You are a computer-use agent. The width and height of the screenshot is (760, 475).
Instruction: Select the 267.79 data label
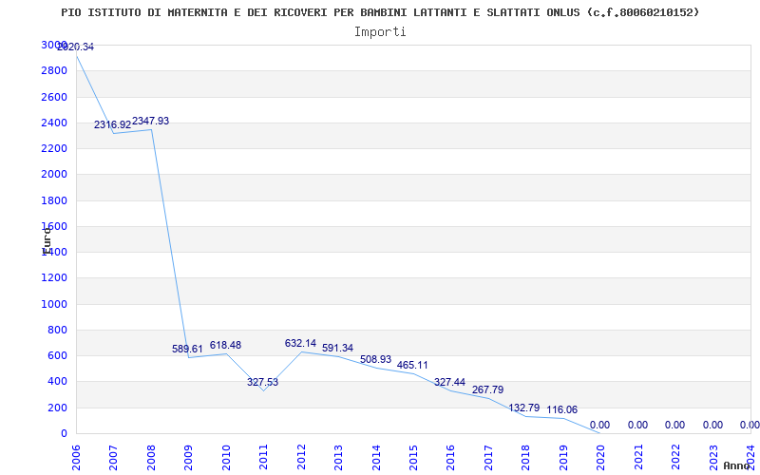(487, 389)
